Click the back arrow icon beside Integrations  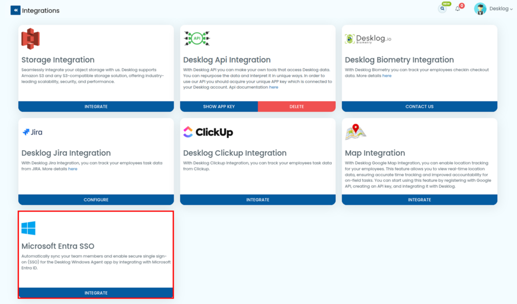[15, 10]
